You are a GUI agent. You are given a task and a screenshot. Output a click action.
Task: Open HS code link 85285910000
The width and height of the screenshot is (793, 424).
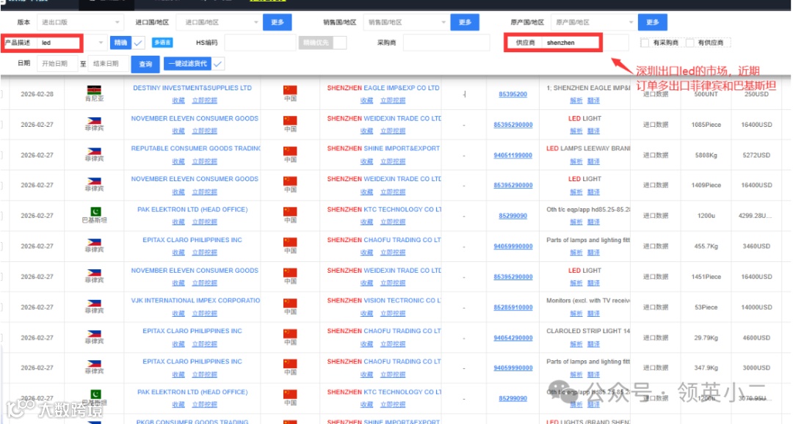pos(513,307)
